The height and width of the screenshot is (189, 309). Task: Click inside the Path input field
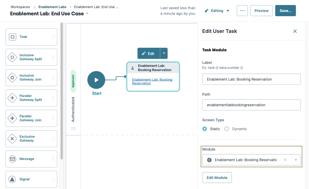coord(251,105)
